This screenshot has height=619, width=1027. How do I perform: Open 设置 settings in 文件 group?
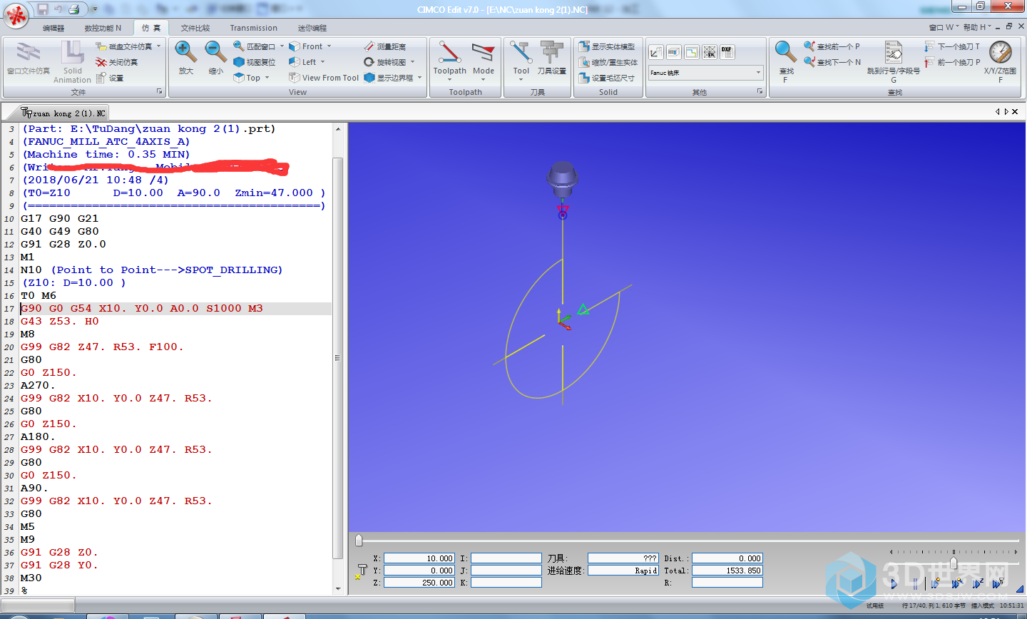[110, 78]
